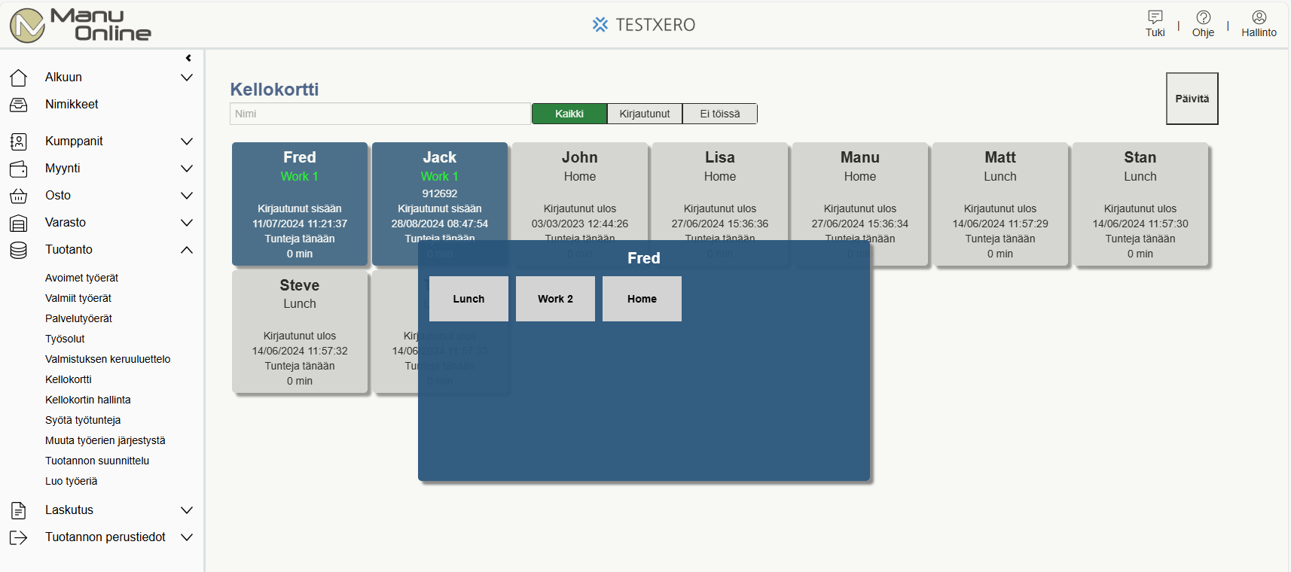Select the Kirjautunut filter
Image resolution: width=1291 pixels, height=572 pixels.
pyautogui.click(x=645, y=114)
